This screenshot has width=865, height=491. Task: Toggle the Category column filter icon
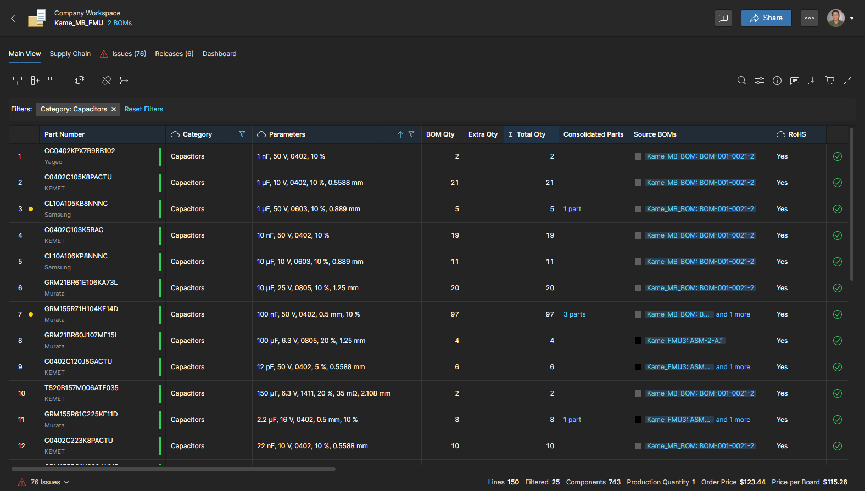click(242, 134)
